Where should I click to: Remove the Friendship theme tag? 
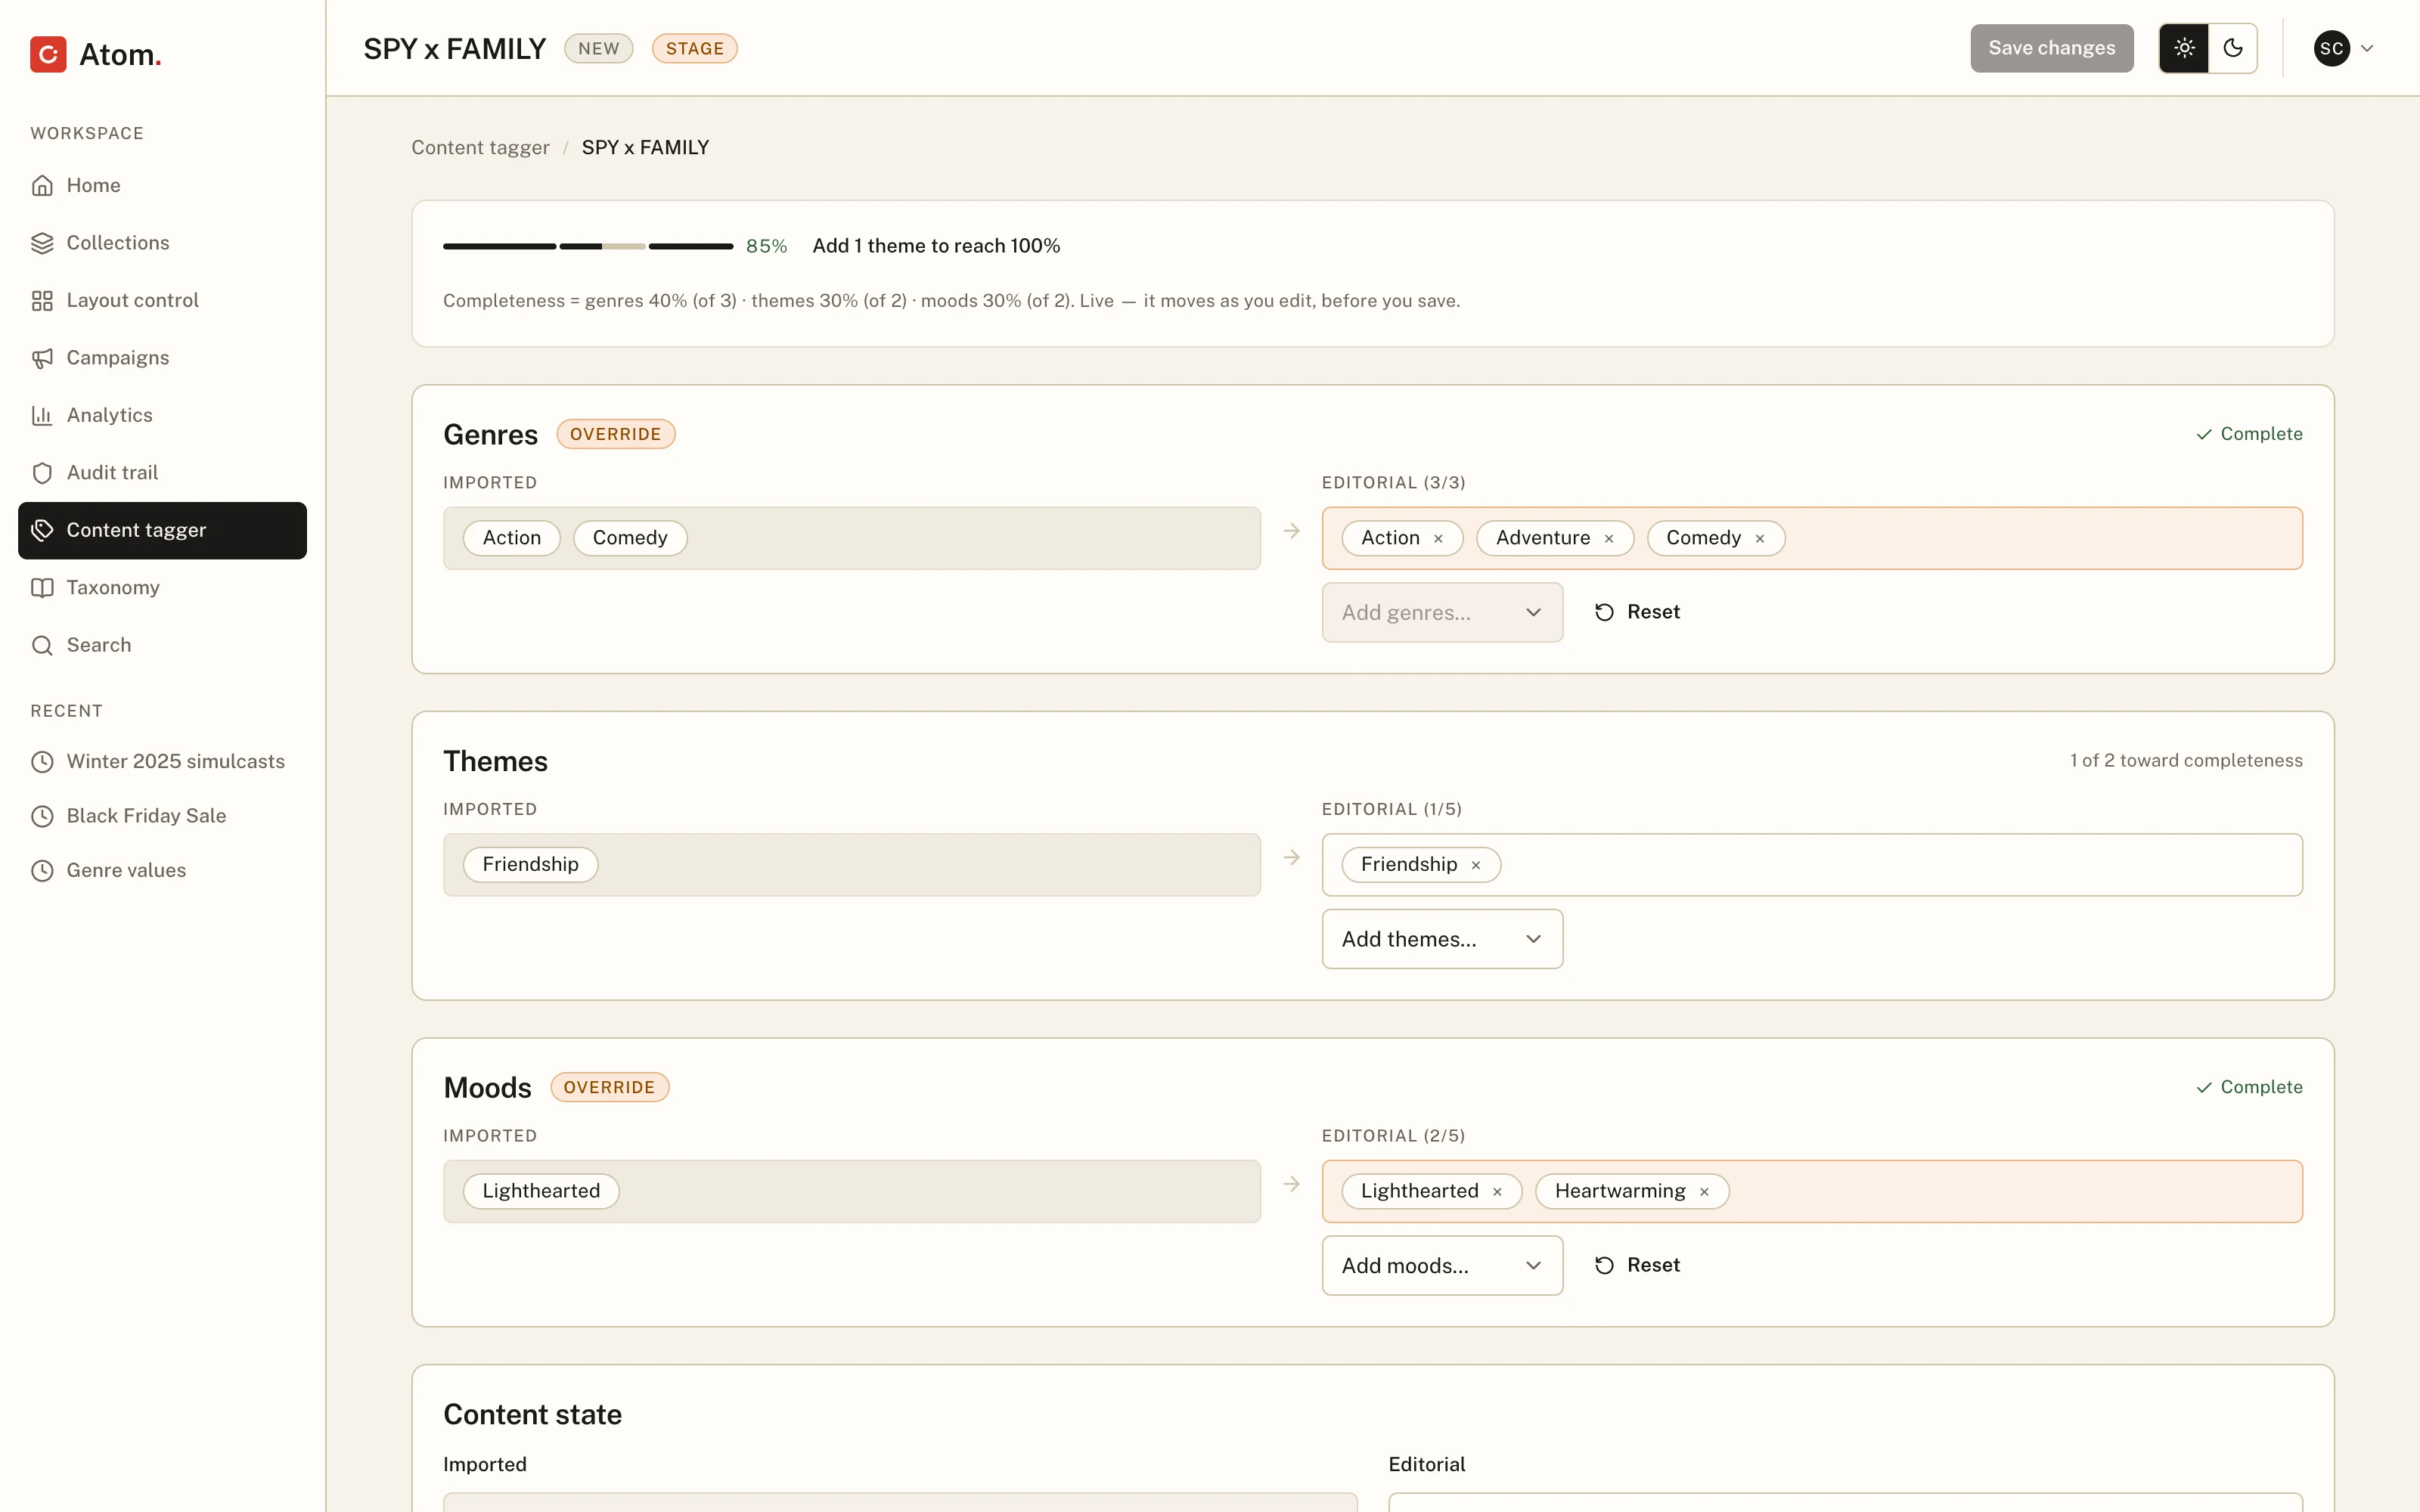click(1475, 865)
